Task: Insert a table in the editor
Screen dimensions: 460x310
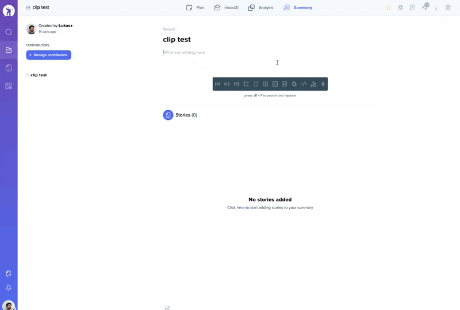Action: [x=265, y=84]
